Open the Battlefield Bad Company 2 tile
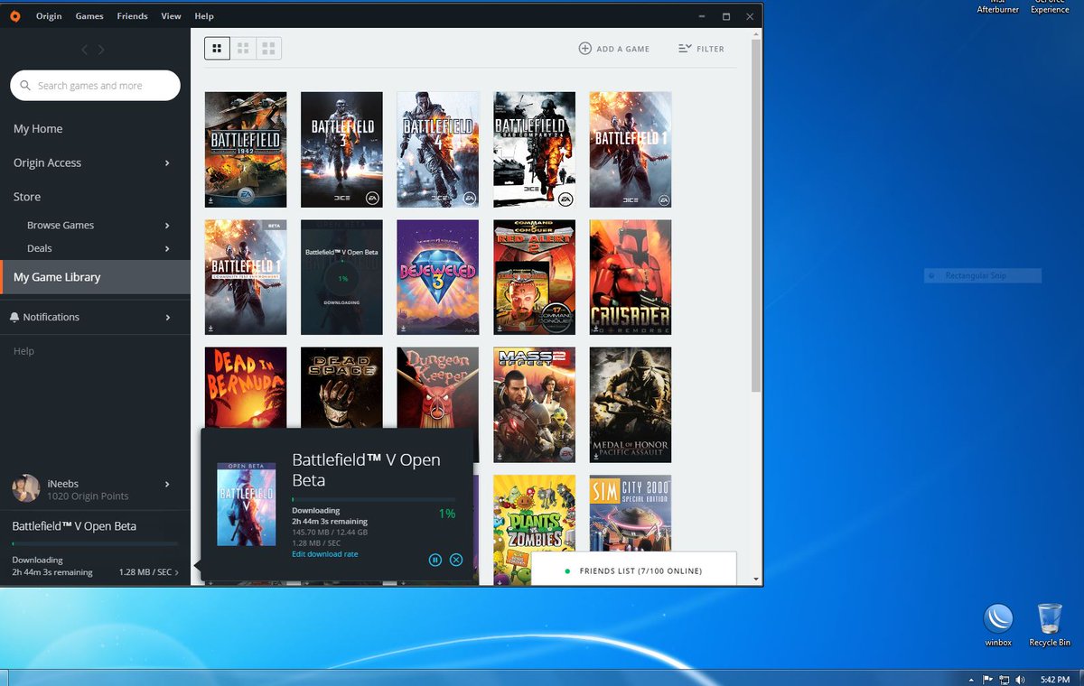 [x=534, y=150]
